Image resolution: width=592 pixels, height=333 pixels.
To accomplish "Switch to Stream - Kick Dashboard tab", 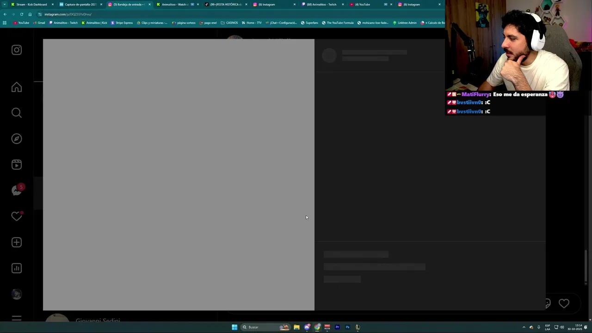I will click(32, 4).
